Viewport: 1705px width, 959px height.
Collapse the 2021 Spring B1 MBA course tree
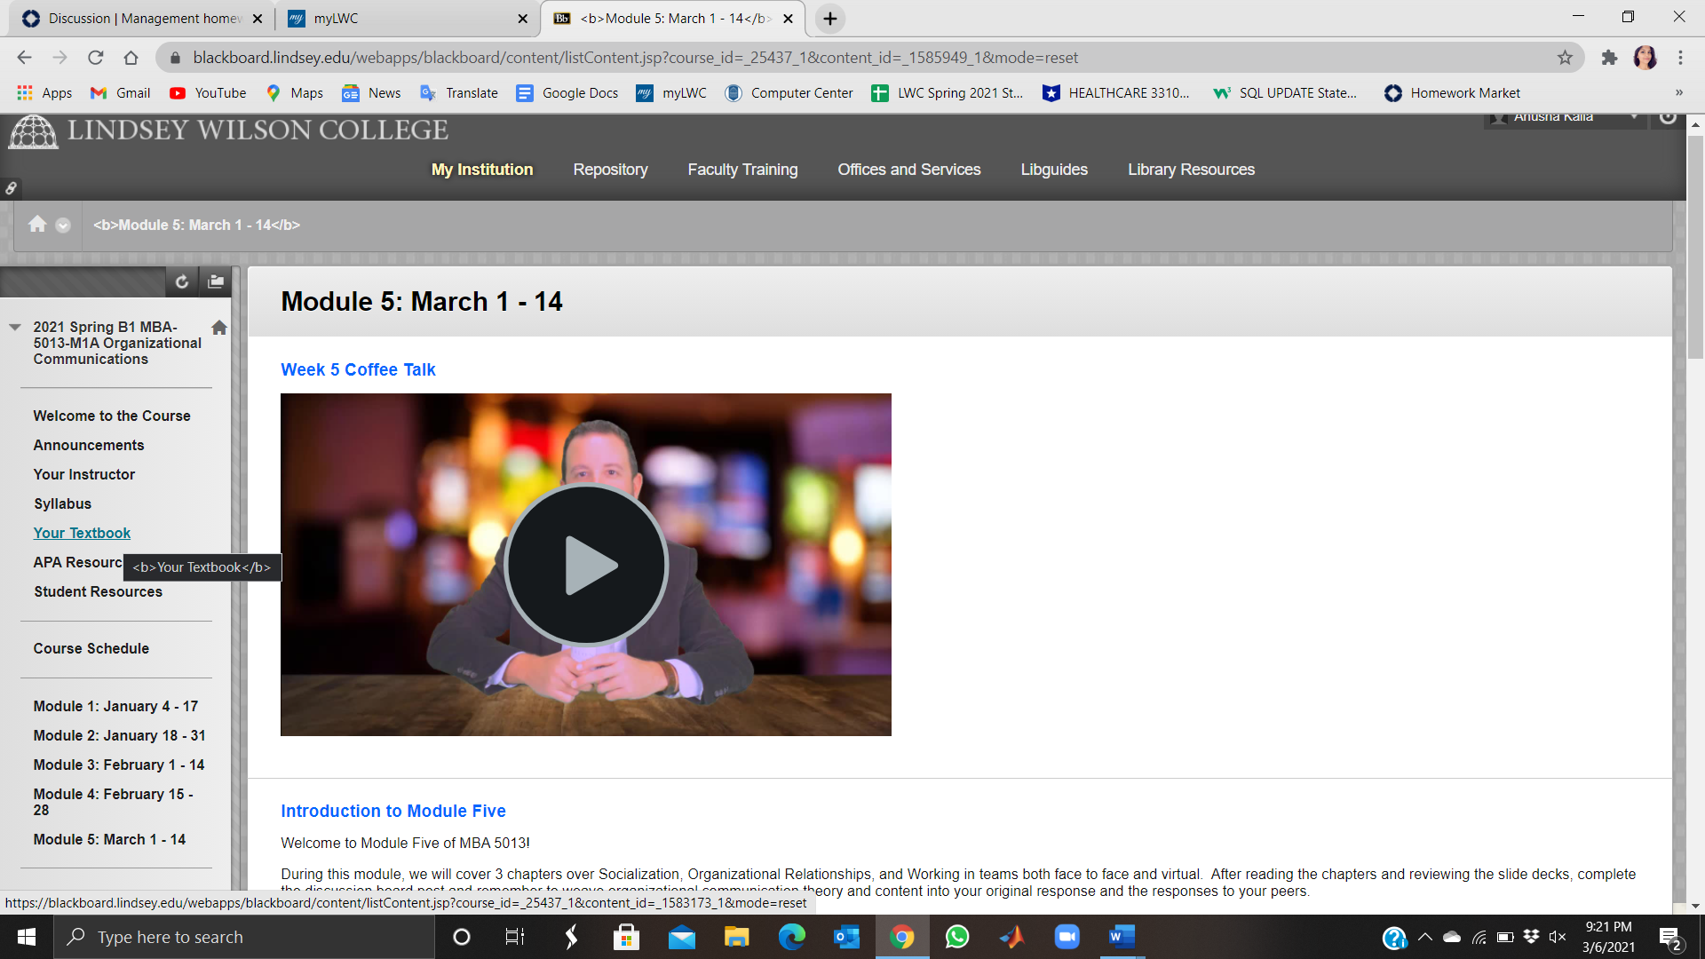(14, 327)
